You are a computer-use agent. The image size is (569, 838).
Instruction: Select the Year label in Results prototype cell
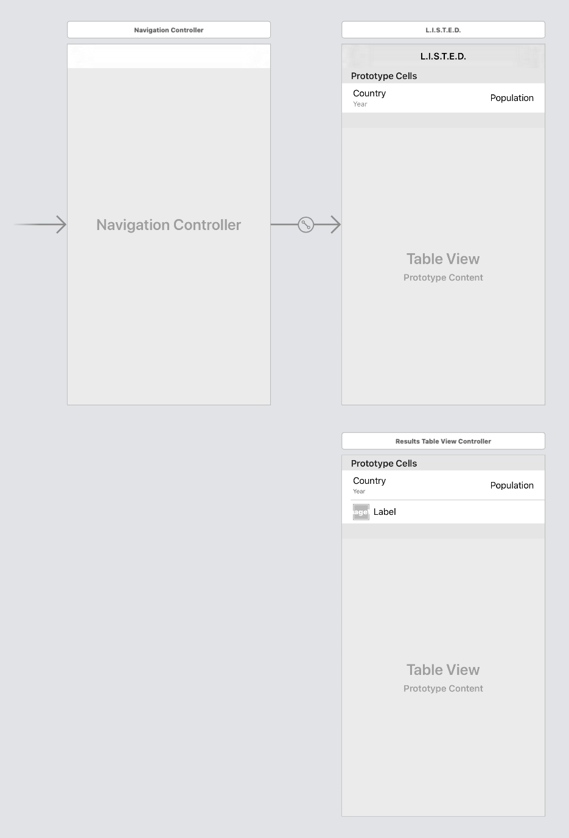coord(359,491)
